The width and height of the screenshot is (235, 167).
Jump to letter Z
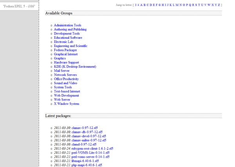click(219, 5)
